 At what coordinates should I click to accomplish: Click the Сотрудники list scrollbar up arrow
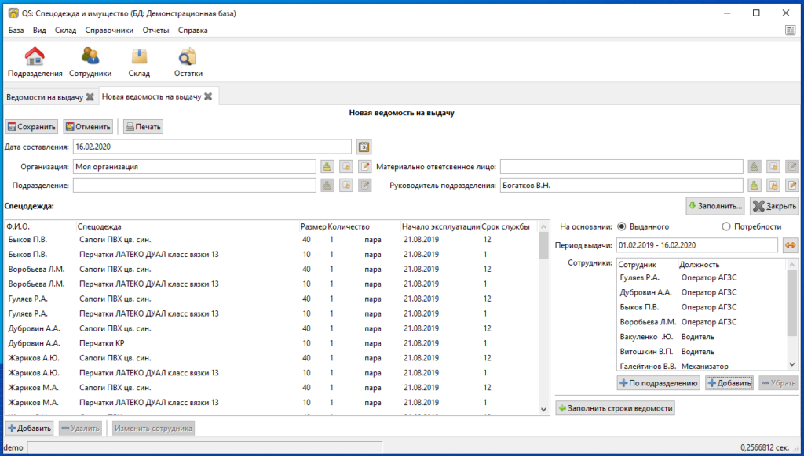[x=792, y=265]
